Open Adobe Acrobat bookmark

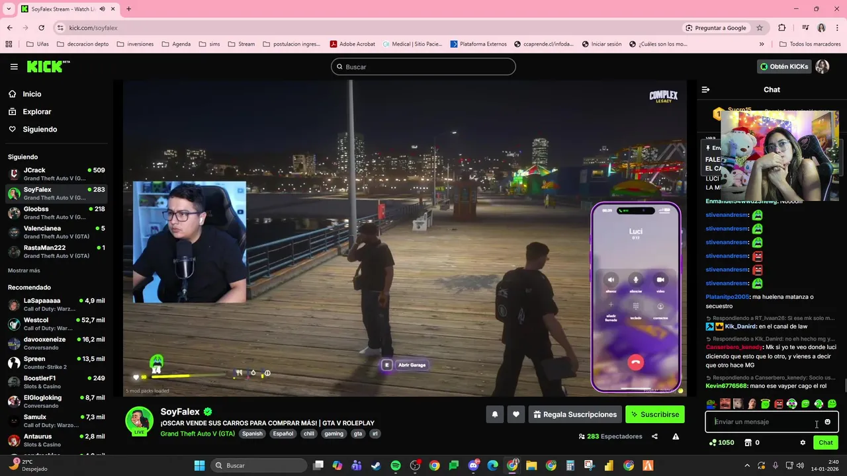pyautogui.click(x=352, y=44)
